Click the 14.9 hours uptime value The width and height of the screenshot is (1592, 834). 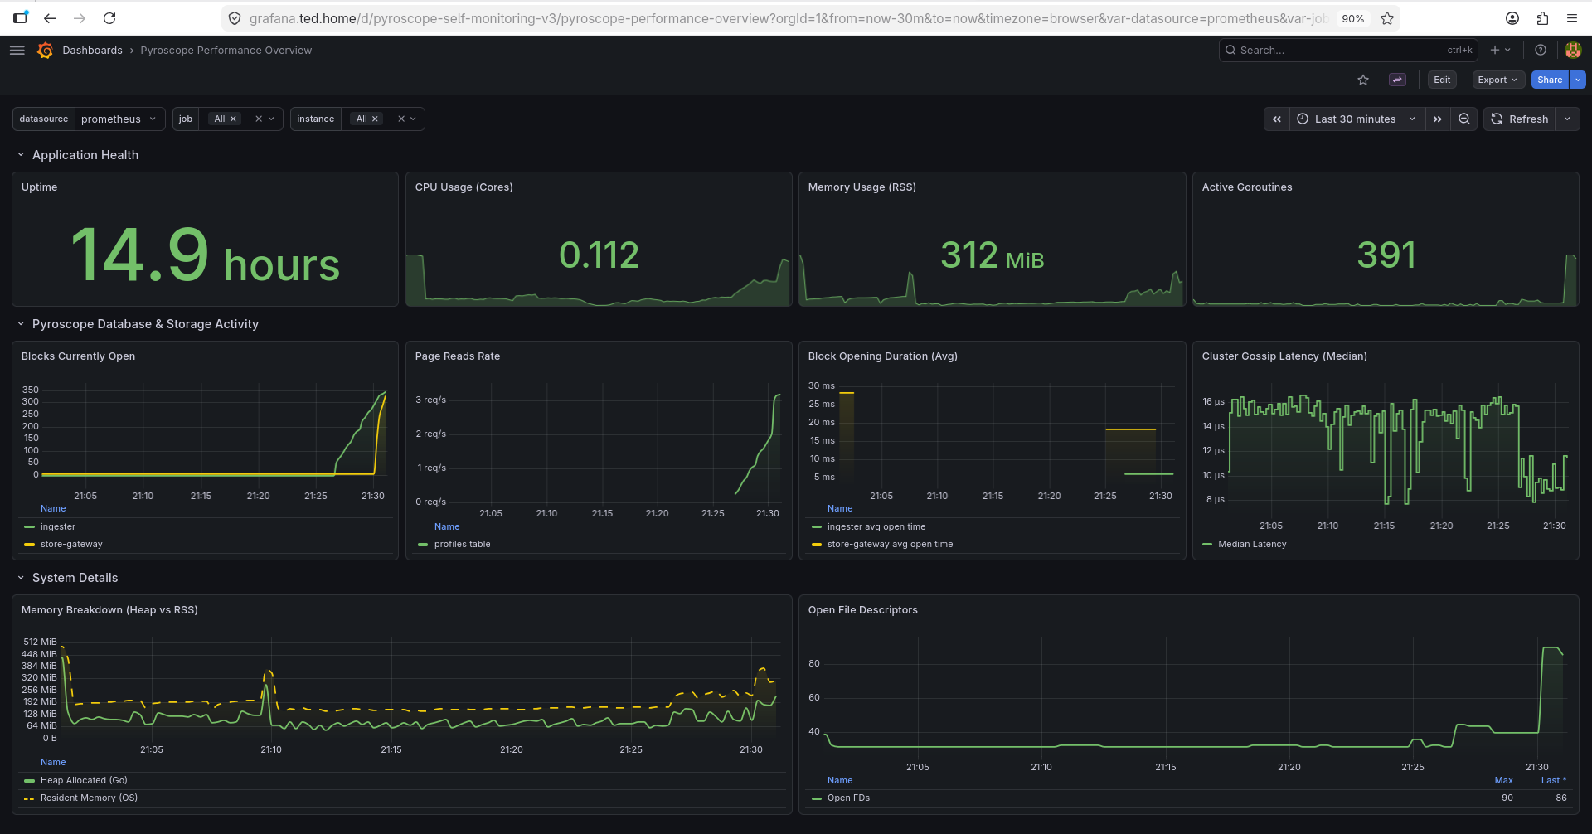[x=205, y=255]
